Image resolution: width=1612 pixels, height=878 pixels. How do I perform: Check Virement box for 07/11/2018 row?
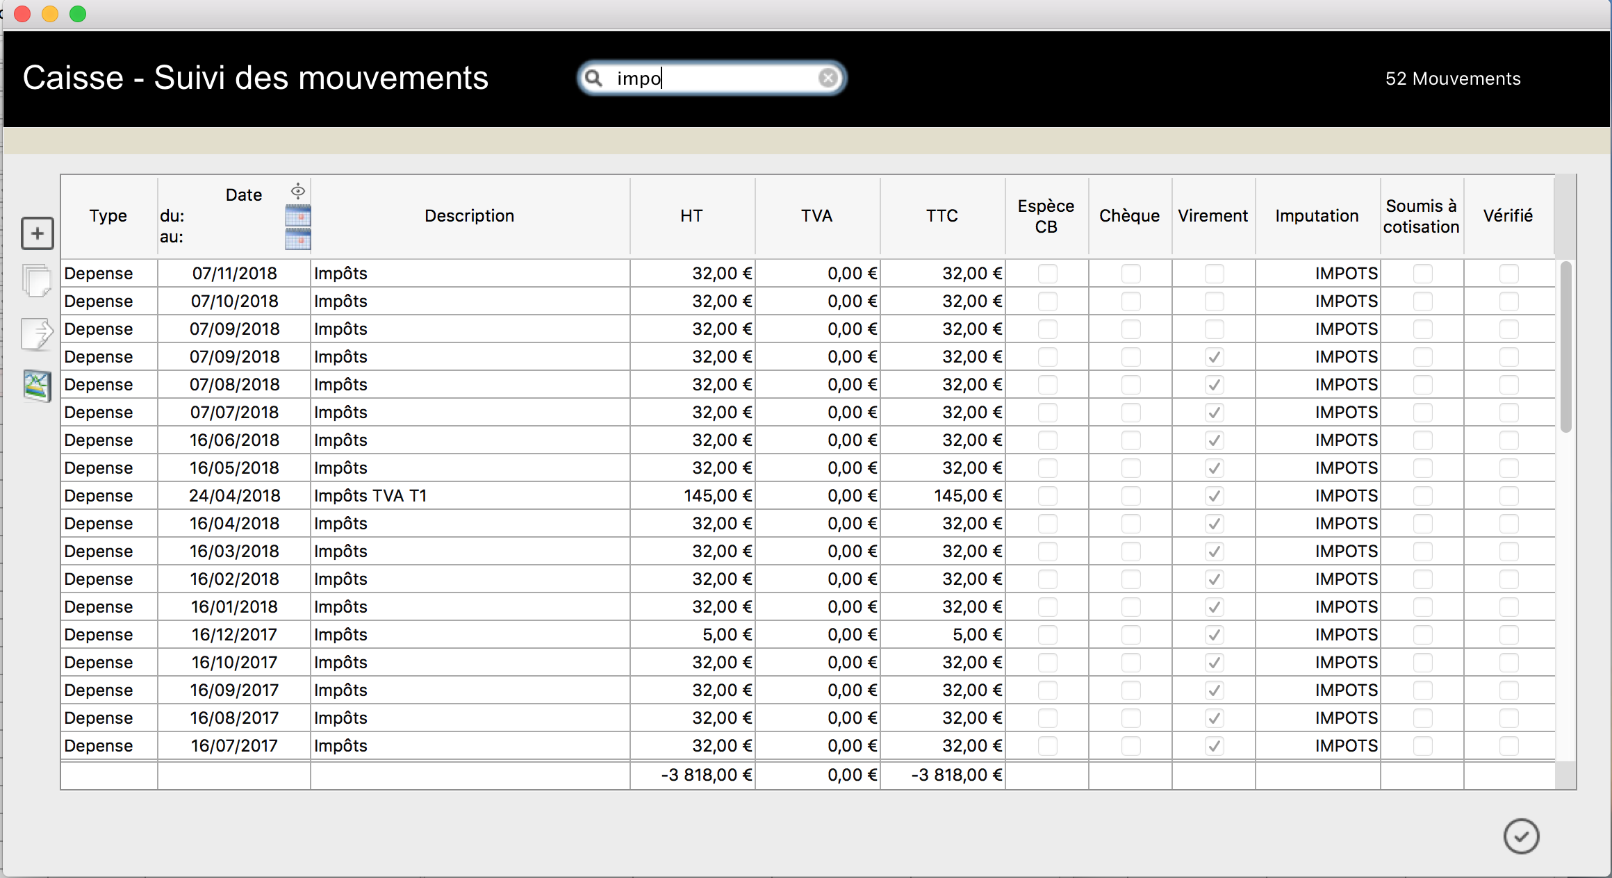[1214, 274]
